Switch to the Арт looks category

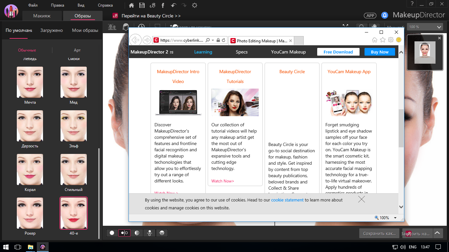coord(77,50)
